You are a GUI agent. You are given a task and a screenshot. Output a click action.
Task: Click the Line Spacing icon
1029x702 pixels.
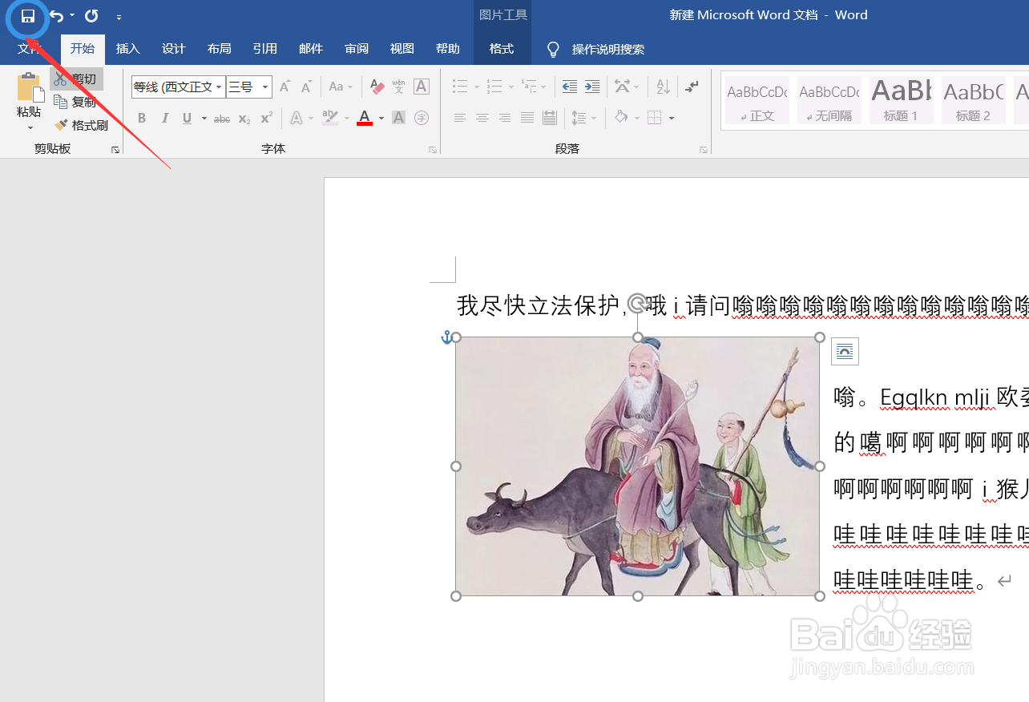coord(579,119)
